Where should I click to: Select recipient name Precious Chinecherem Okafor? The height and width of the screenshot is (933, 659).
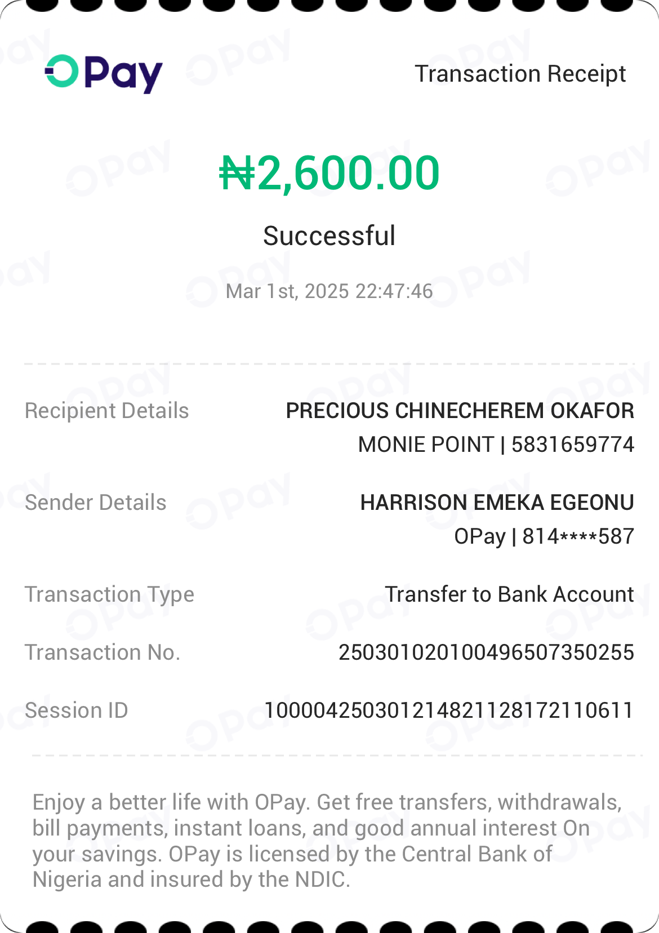(460, 411)
